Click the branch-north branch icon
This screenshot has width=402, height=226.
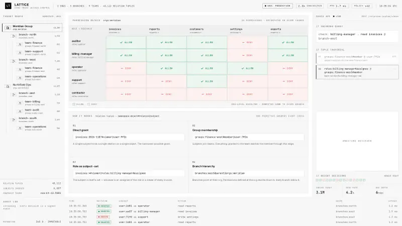tap(14, 36)
